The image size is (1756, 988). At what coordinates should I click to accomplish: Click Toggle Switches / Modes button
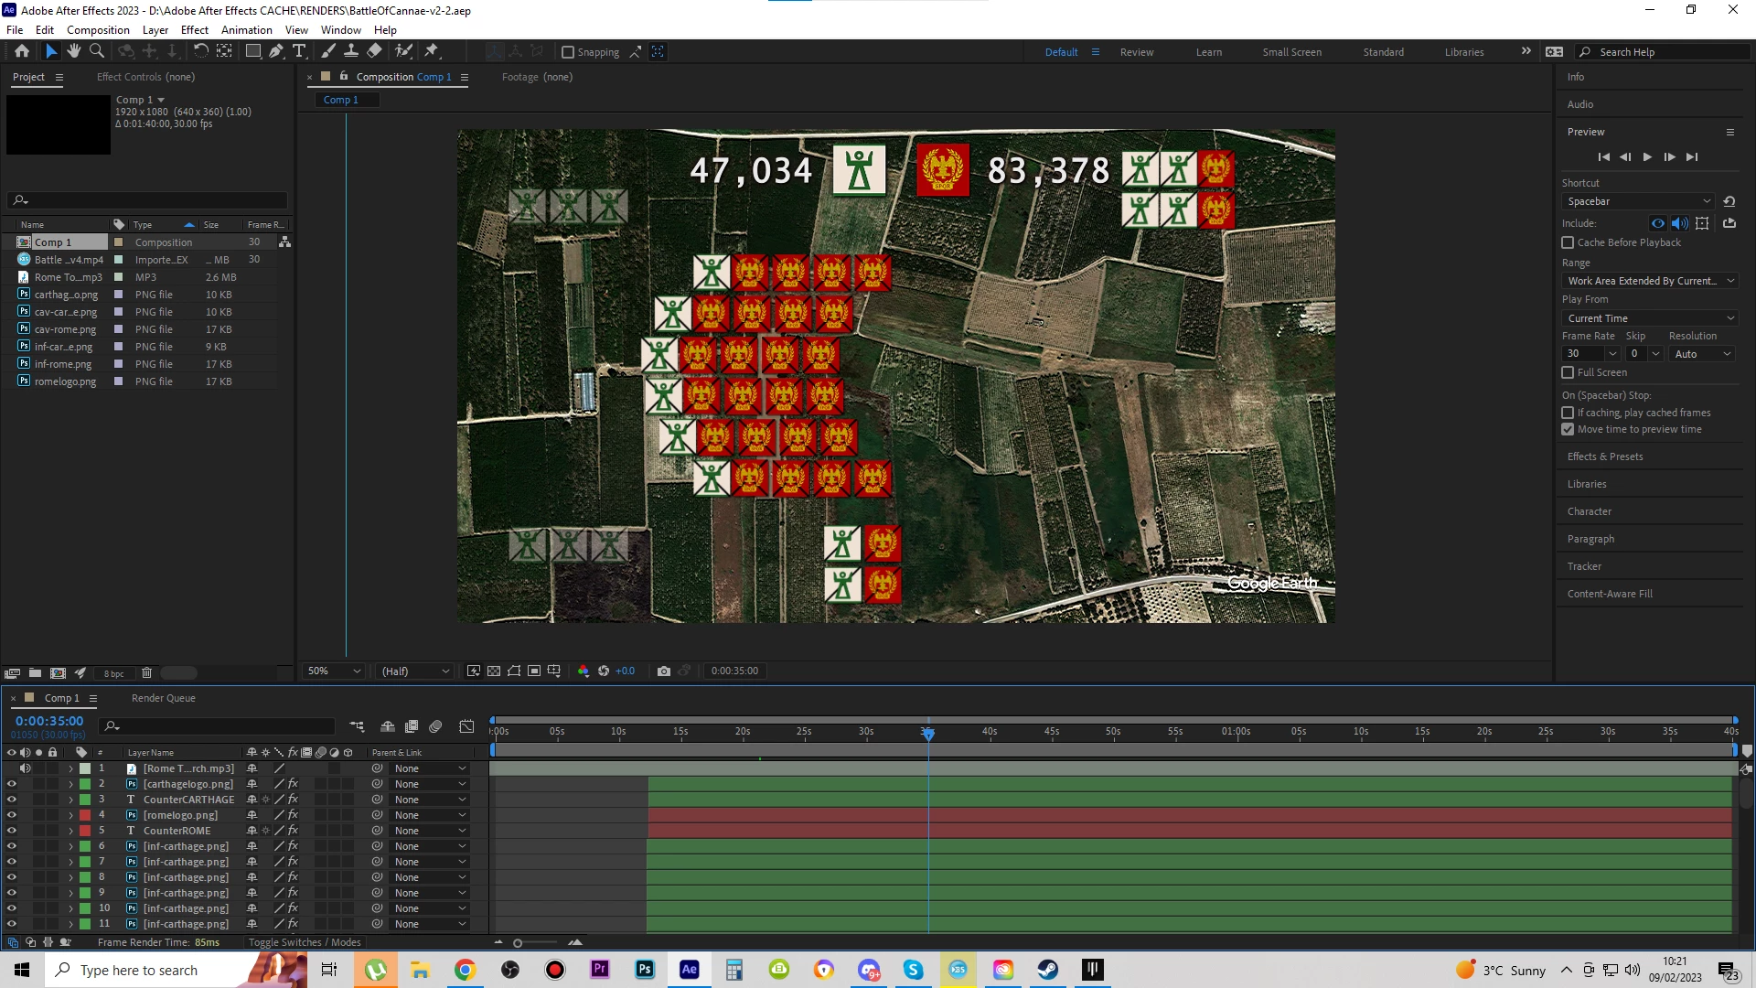(x=305, y=942)
